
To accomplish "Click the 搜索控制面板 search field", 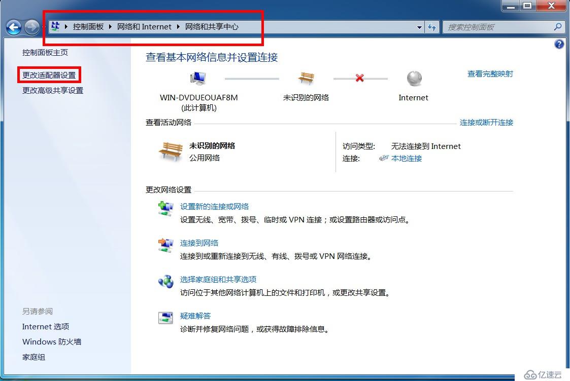I will 498,27.
